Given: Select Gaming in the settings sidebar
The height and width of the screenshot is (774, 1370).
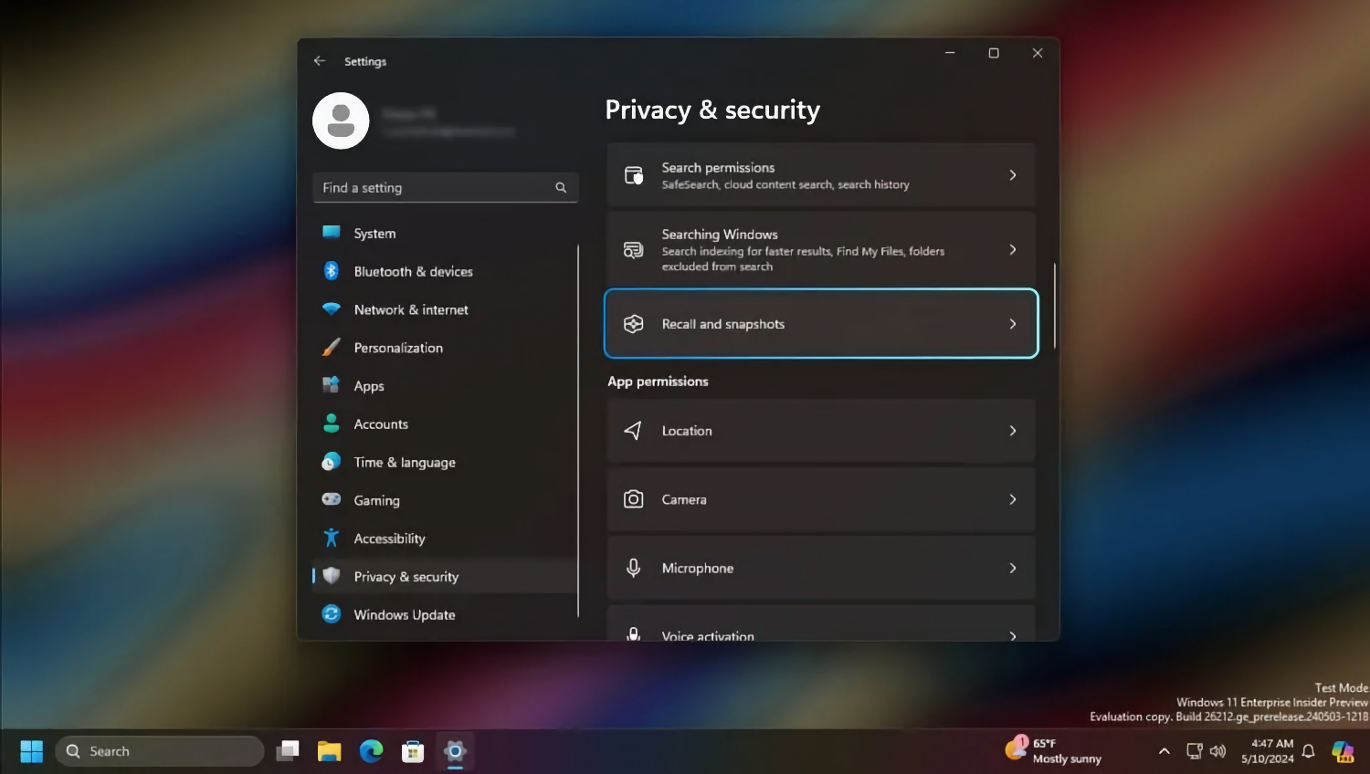Looking at the screenshot, I should click(376, 500).
